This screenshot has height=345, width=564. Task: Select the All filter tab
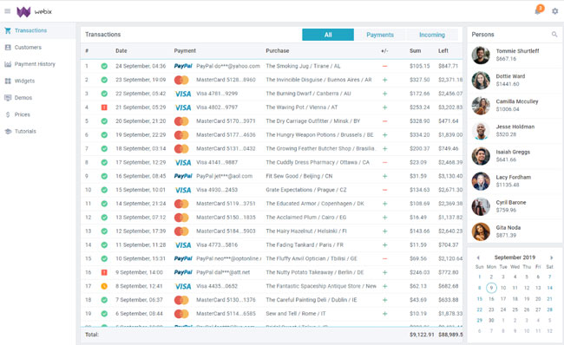tap(328, 35)
